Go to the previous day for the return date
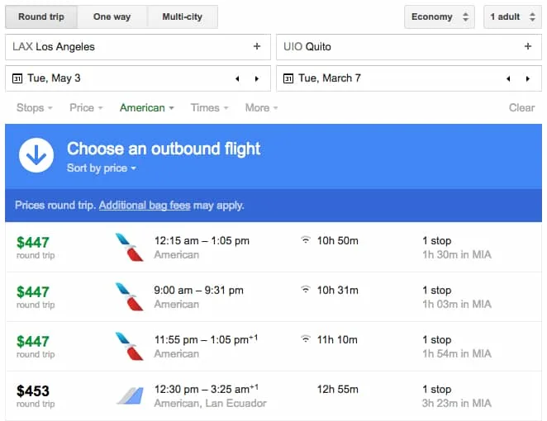547x421 pixels. (508, 78)
